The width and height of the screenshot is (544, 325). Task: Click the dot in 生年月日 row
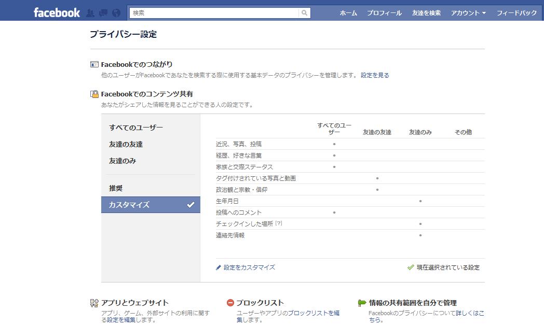pos(420,201)
